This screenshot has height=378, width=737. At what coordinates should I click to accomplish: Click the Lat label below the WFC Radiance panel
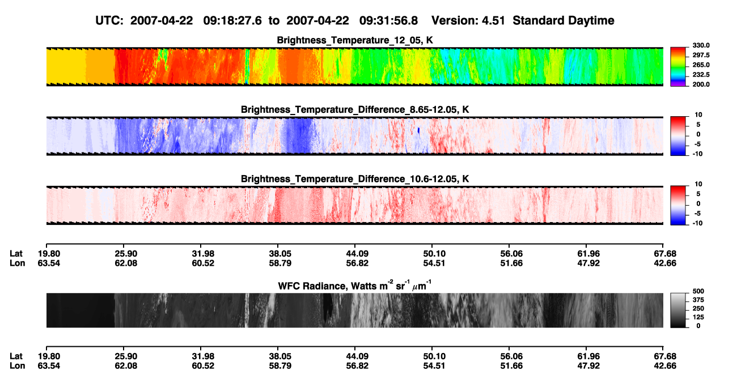coord(16,356)
